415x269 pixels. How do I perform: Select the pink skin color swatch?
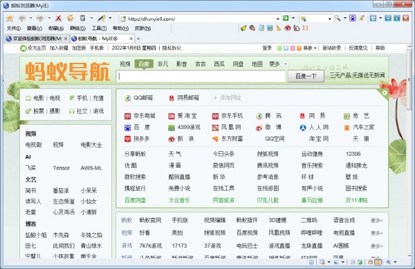(293, 48)
